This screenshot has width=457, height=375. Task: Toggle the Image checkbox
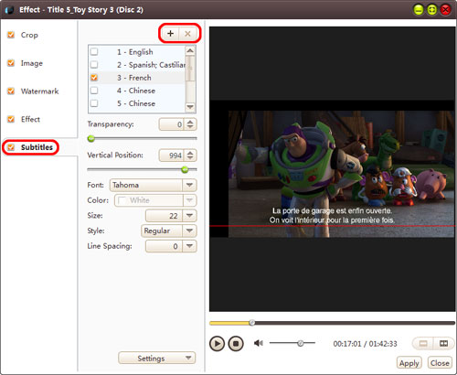11,63
